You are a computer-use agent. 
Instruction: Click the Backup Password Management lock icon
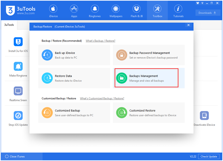pyautogui.click(x=122, y=55)
